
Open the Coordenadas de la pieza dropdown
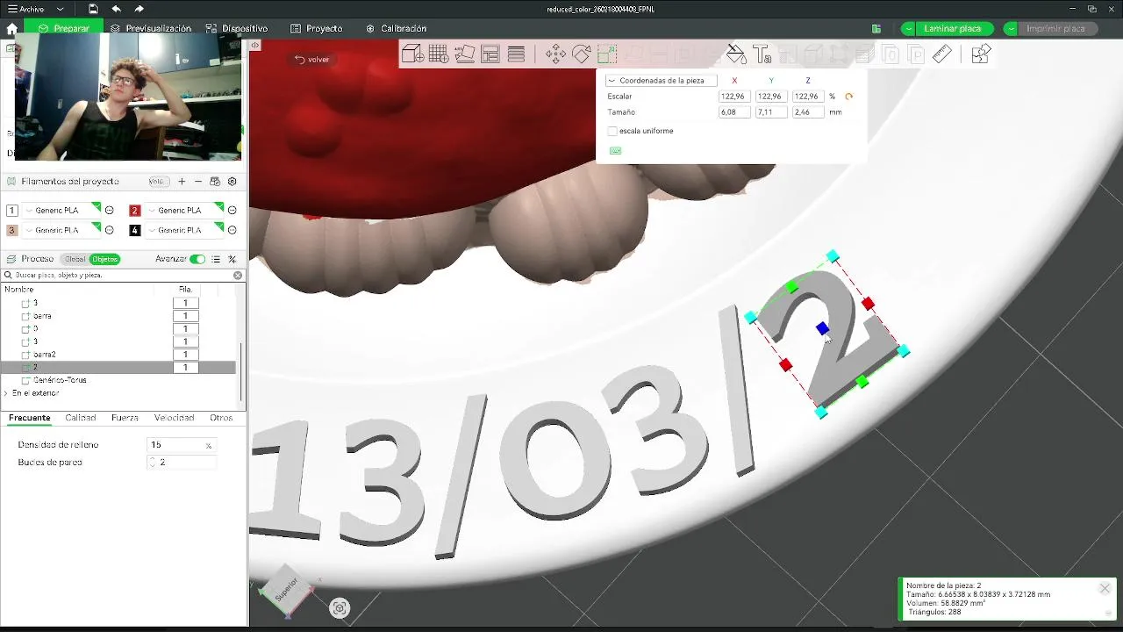click(x=661, y=80)
